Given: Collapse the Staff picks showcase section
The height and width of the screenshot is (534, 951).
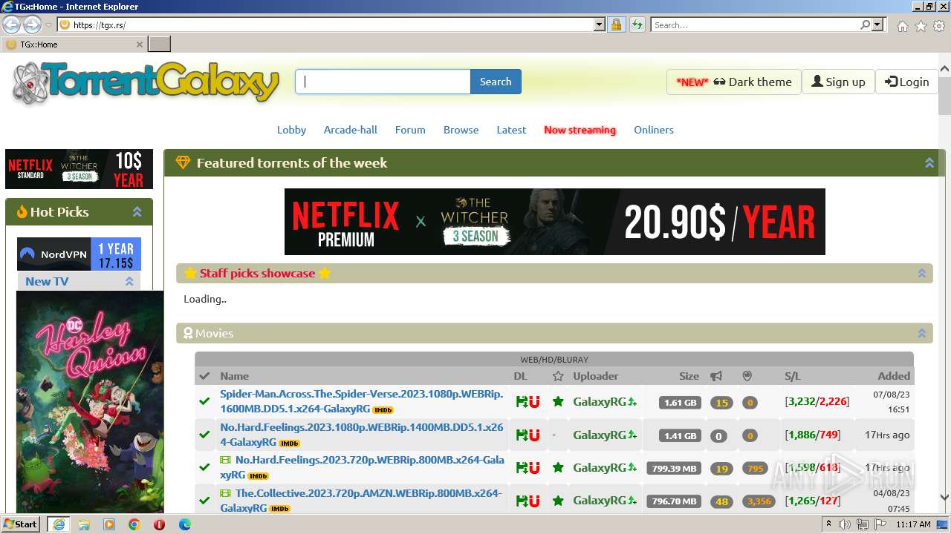Looking at the screenshot, I should pyautogui.click(x=921, y=273).
